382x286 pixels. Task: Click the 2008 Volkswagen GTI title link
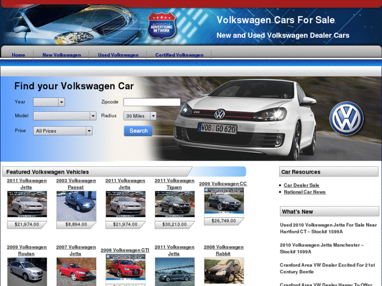click(x=125, y=250)
